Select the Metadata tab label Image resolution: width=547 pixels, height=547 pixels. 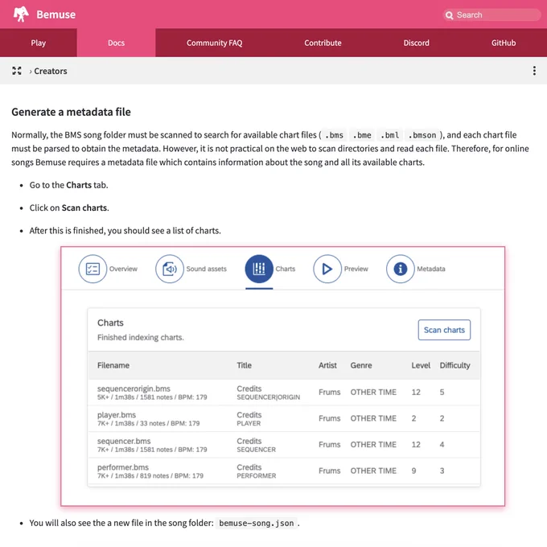pos(431,269)
